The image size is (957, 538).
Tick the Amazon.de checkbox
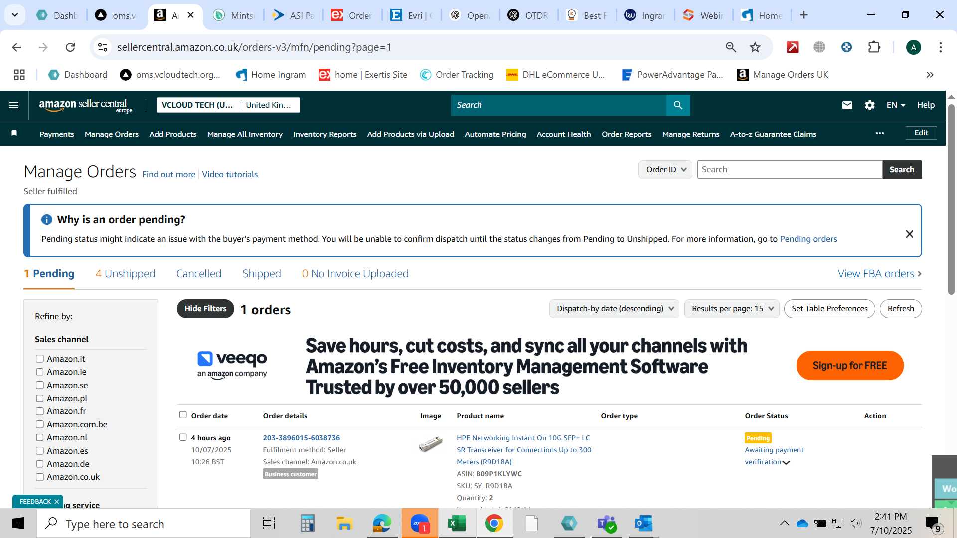click(x=40, y=464)
